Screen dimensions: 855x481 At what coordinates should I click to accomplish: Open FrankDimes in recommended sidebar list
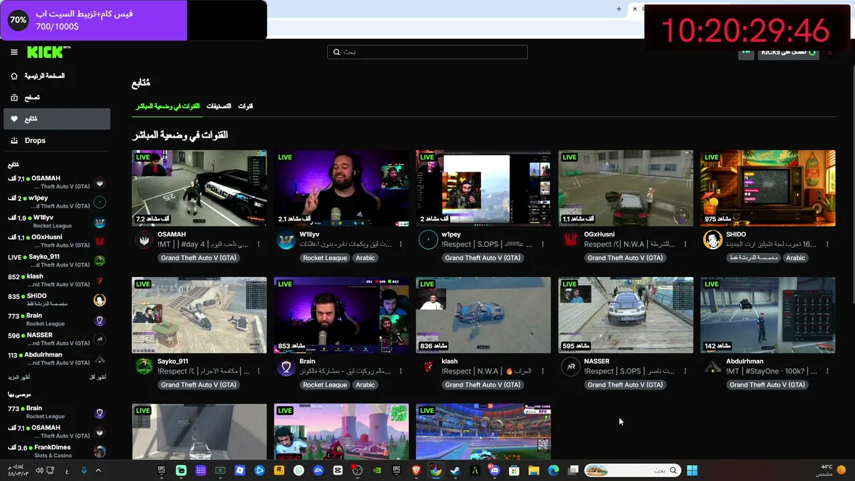(57, 452)
